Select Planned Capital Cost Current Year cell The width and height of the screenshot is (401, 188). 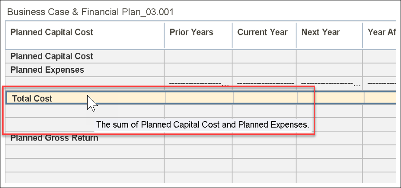pyautogui.click(x=264, y=56)
